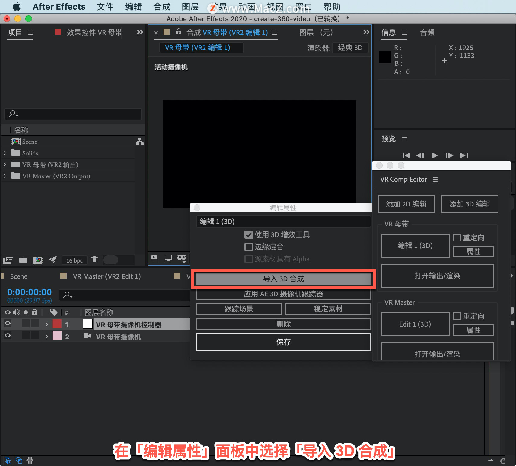Open 文件 menu

(105, 7)
